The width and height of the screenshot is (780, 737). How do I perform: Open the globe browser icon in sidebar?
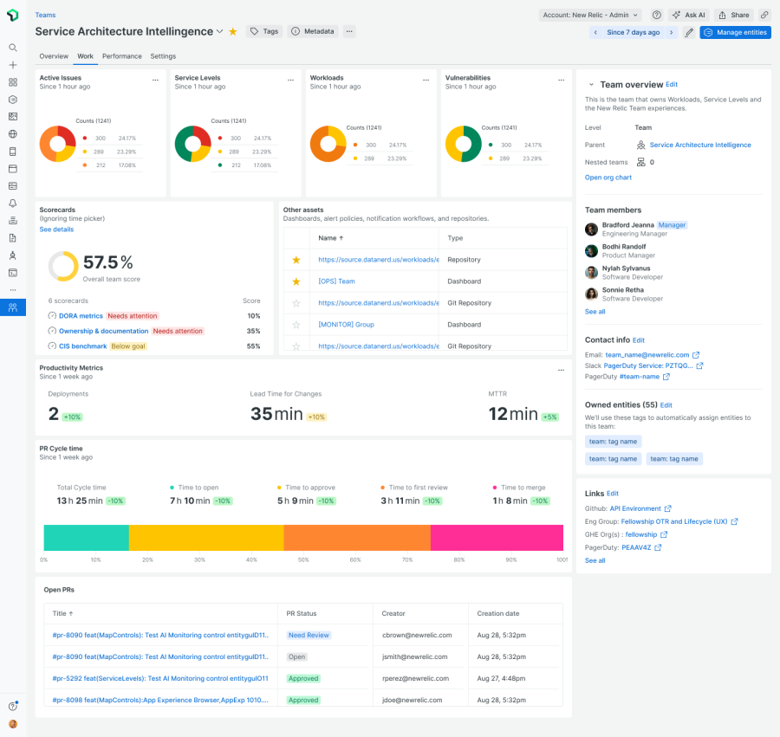click(x=13, y=134)
